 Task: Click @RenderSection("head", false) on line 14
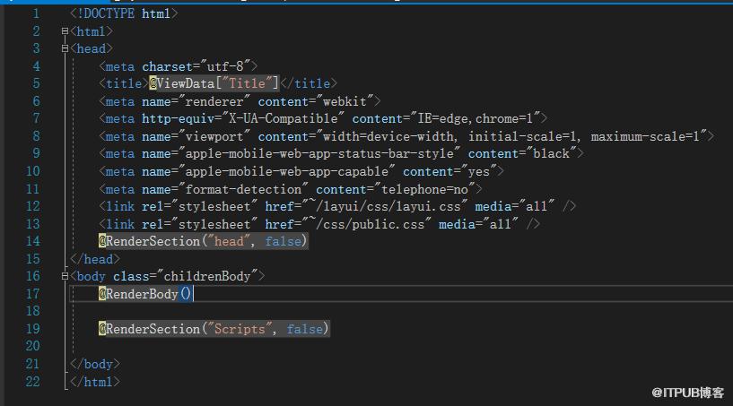[x=203, y=242]
